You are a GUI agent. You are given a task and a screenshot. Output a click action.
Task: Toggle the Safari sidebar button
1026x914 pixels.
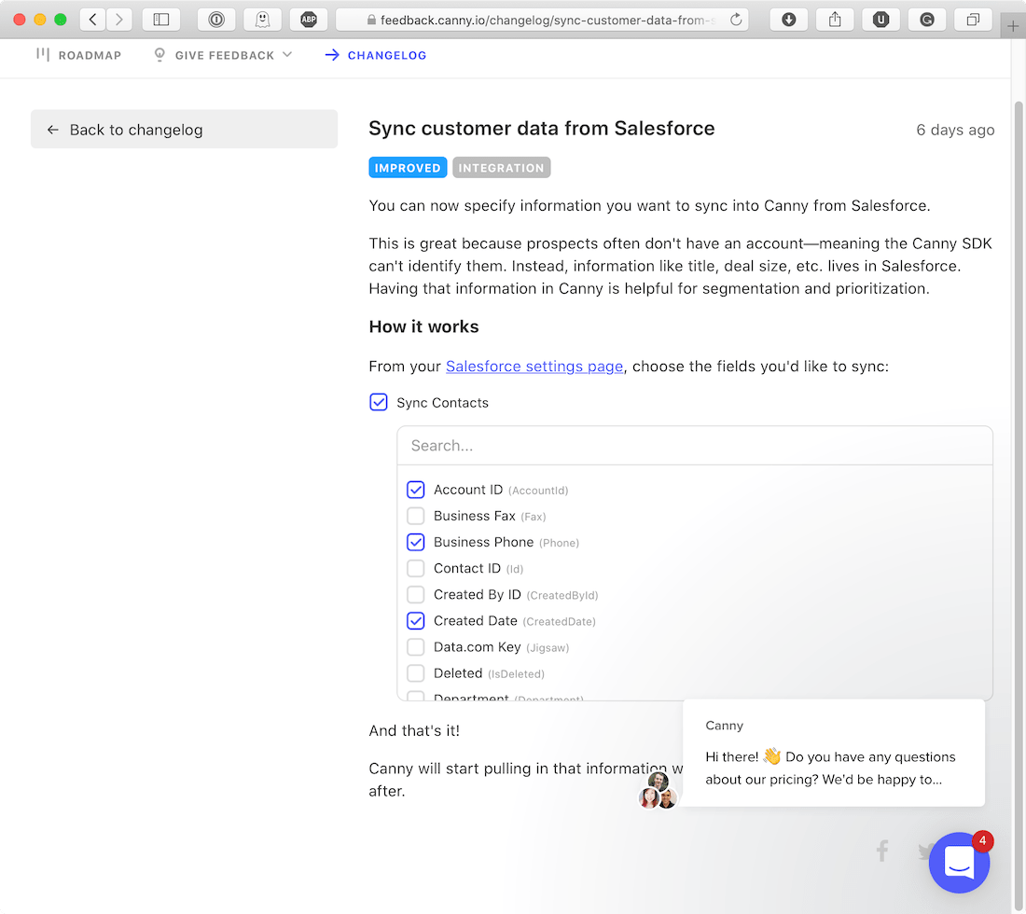point(161,20)
